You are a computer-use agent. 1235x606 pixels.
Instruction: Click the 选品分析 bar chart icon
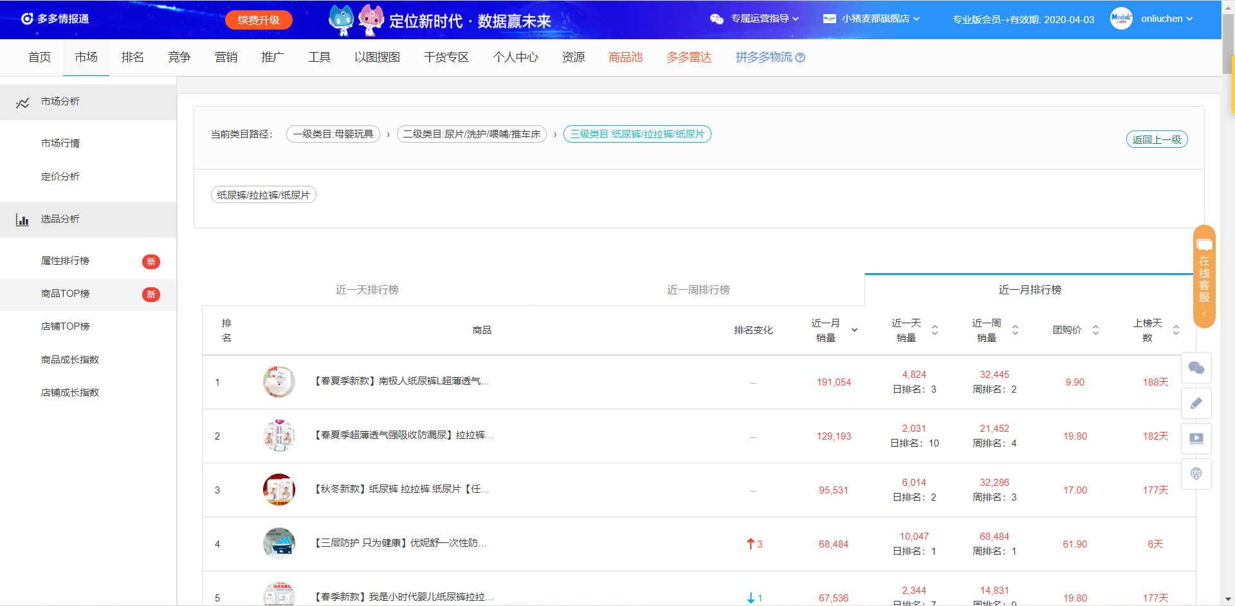point(23,220)
